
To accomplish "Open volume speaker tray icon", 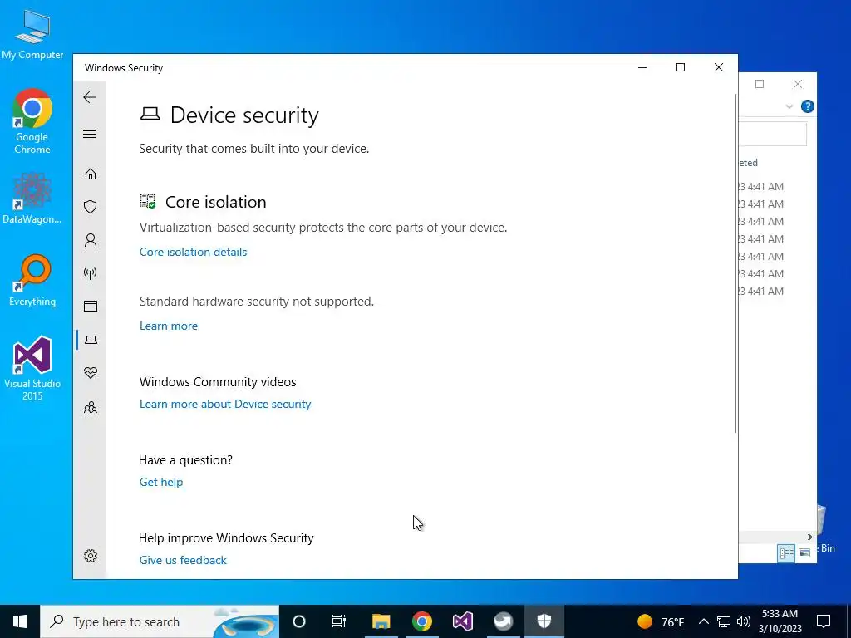I will click(x=744, y=621).
